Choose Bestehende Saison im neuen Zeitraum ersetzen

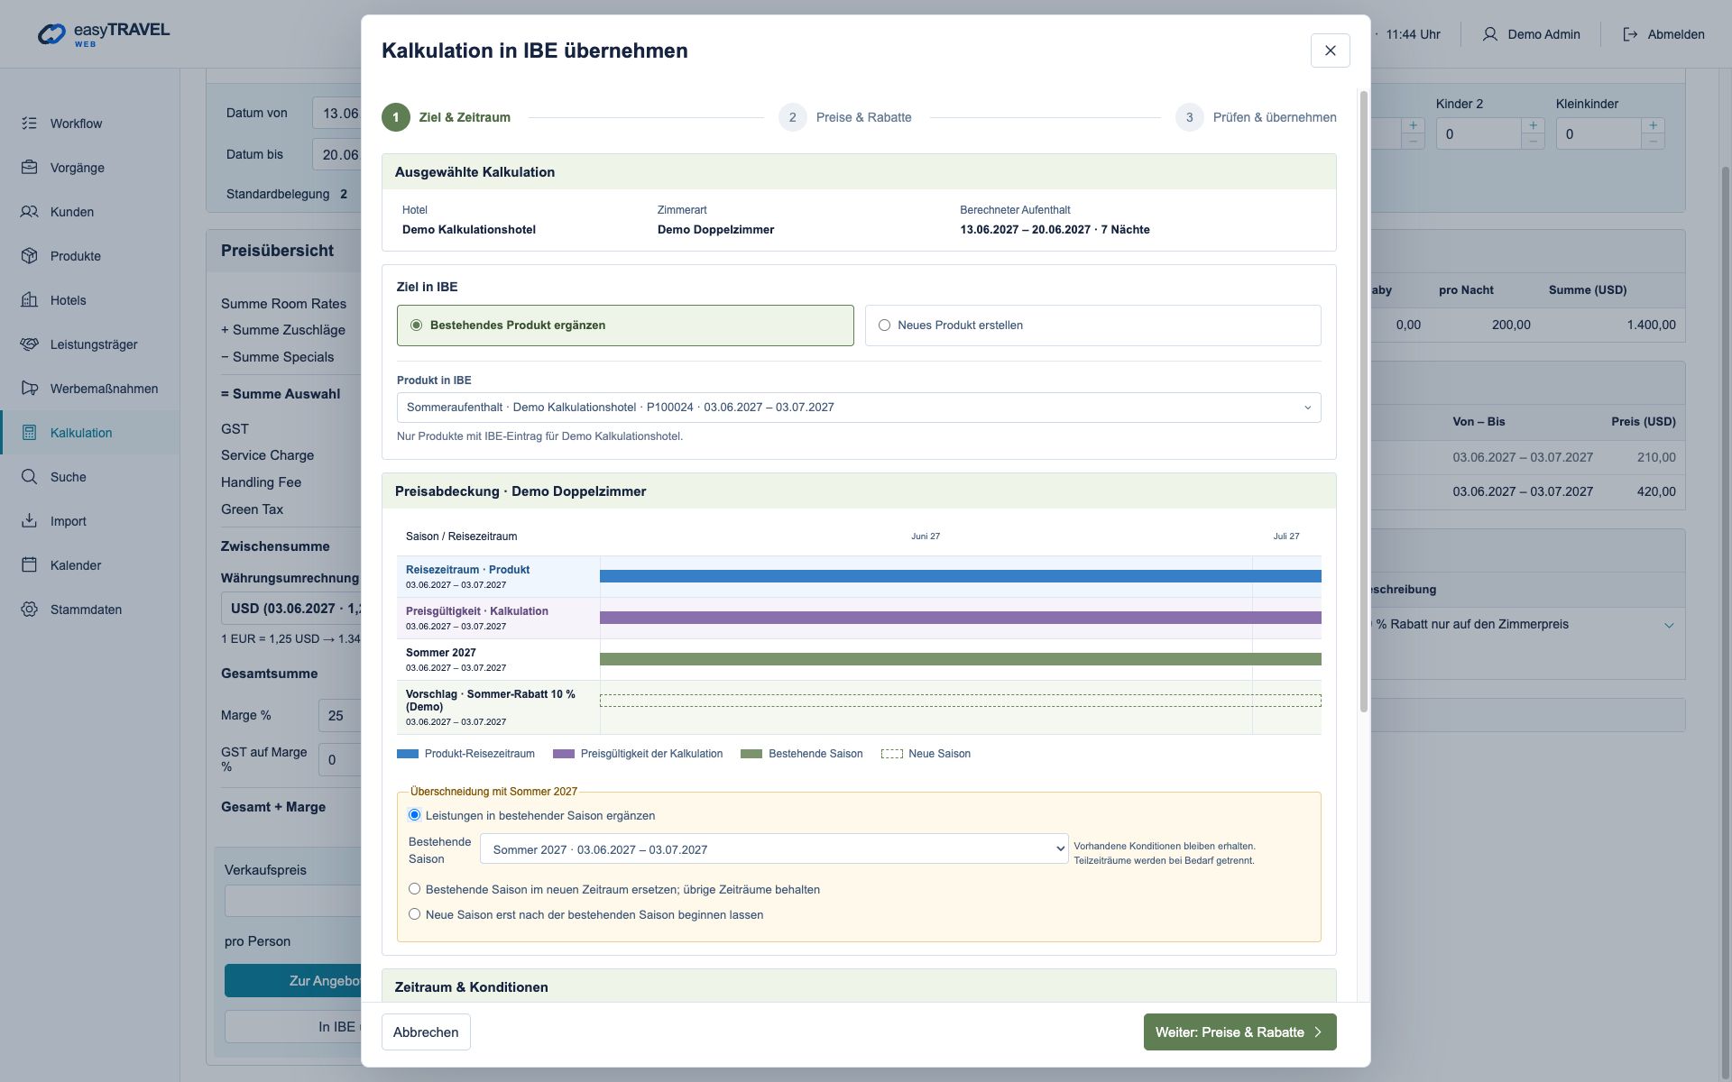click(x=414, y=889)
